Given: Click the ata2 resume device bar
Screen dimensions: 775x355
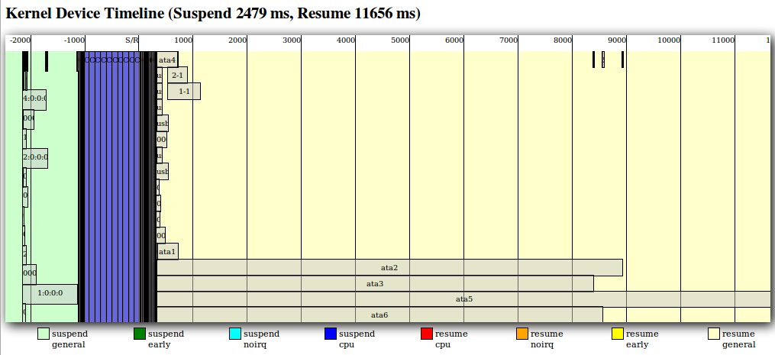Looking at the screenshot, I should [389, 268].
